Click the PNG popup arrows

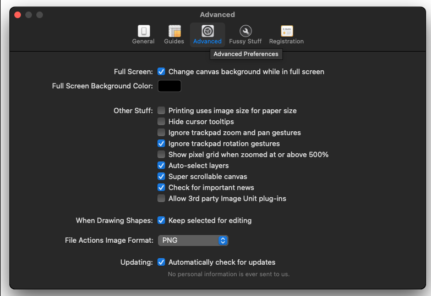tap(223, 241)
